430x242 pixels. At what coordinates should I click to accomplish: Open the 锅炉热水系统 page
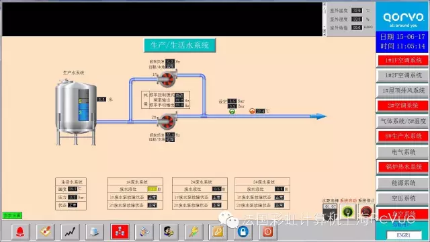pos(403,167)
